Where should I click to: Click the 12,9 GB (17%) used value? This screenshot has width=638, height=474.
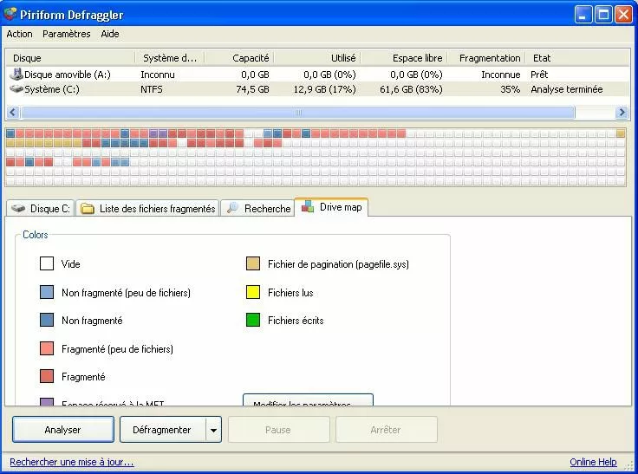coord(325,89)
